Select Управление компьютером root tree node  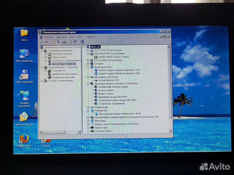pos(62,47)
